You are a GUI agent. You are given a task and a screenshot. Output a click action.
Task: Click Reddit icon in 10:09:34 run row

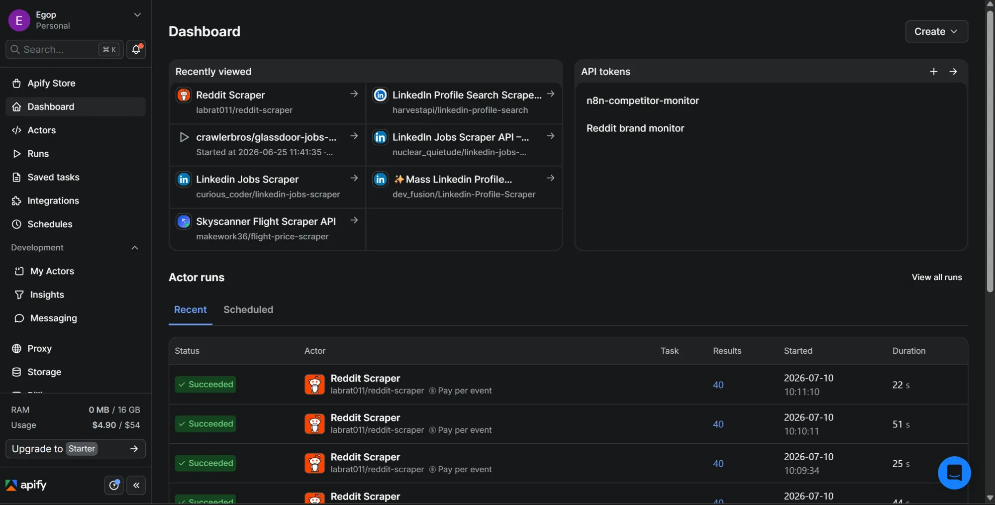click(x=314, y=463)
